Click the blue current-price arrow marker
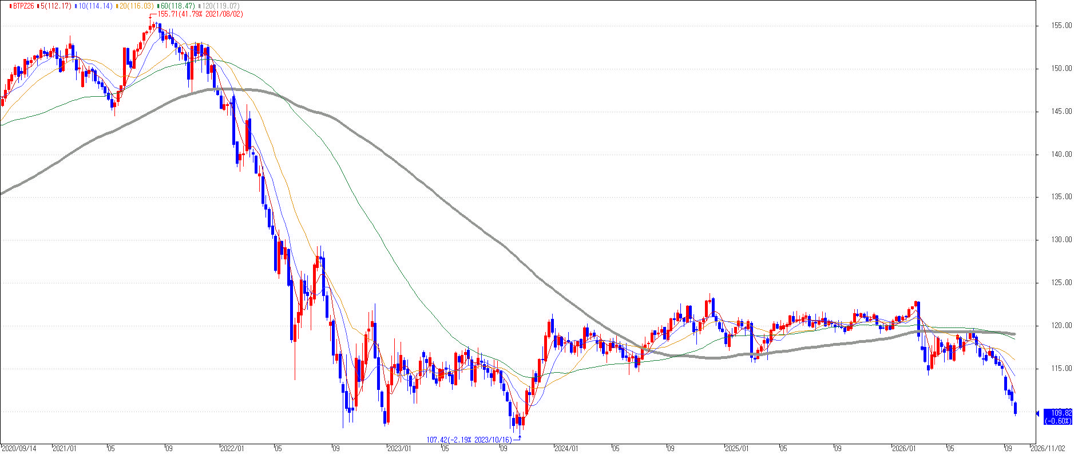 point(1037,413)
